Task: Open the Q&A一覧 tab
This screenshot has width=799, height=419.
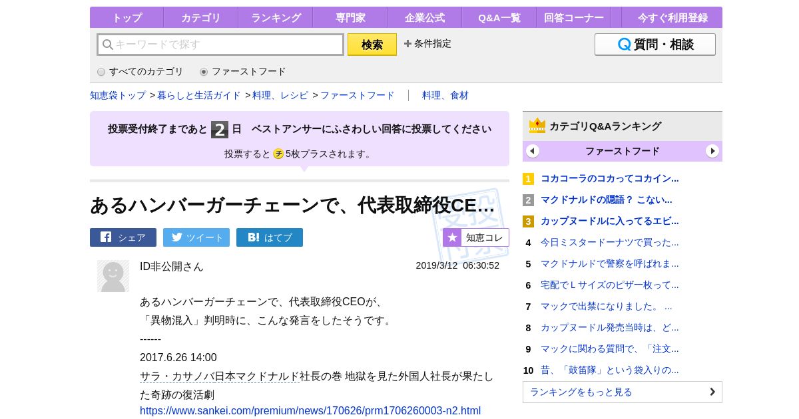Action: pyautogui.click(x=499, y=18)
